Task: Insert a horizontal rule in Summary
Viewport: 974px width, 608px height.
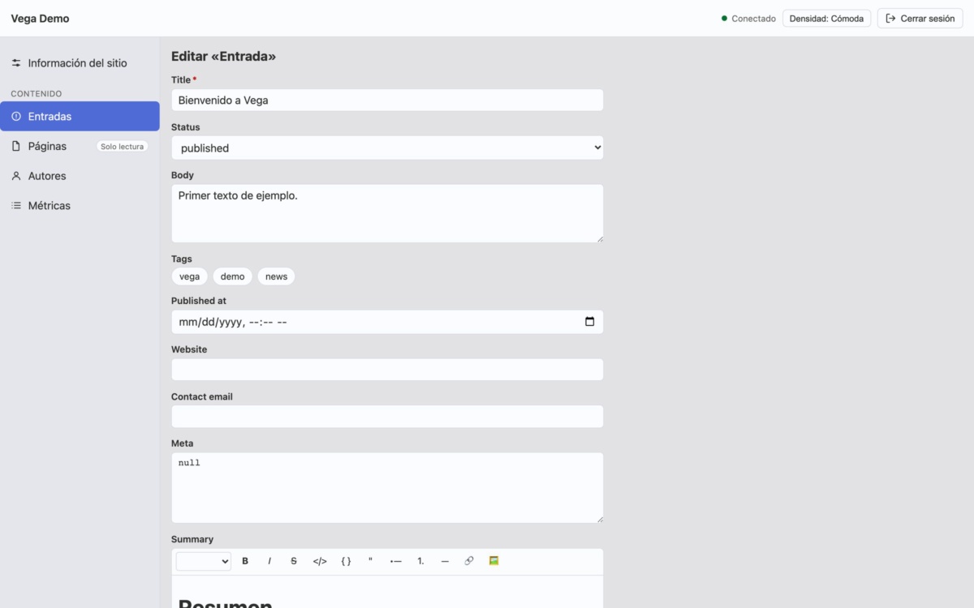Action: click(445, 561)
